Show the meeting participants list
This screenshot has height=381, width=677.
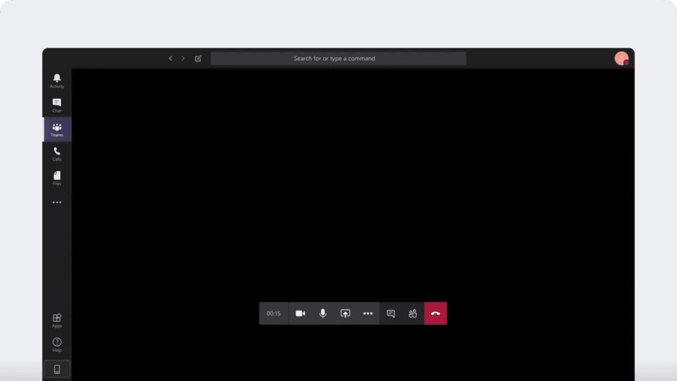(413, 313)
